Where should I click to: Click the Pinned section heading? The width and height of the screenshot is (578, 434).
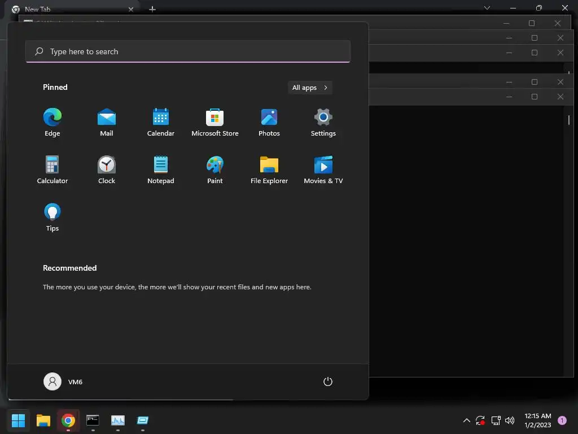click(55, 87)
